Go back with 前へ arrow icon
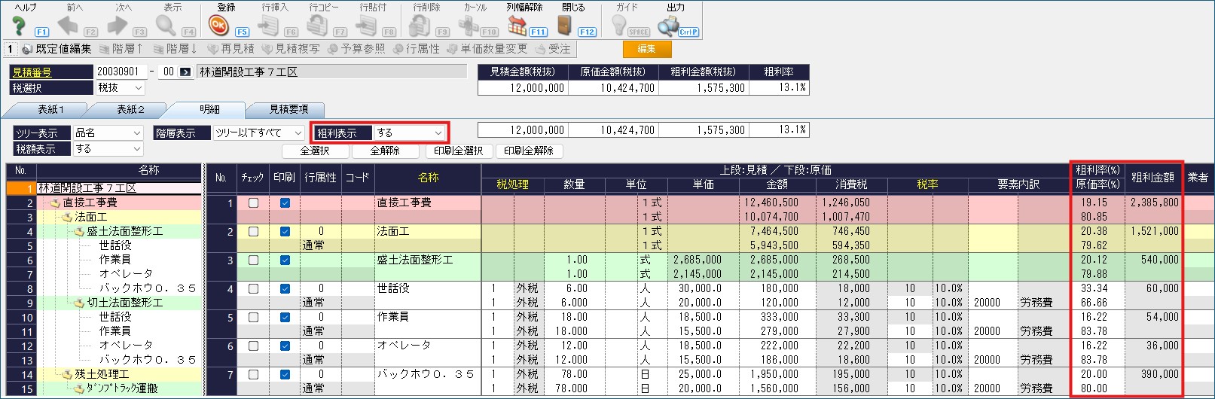 coord(69,26)
